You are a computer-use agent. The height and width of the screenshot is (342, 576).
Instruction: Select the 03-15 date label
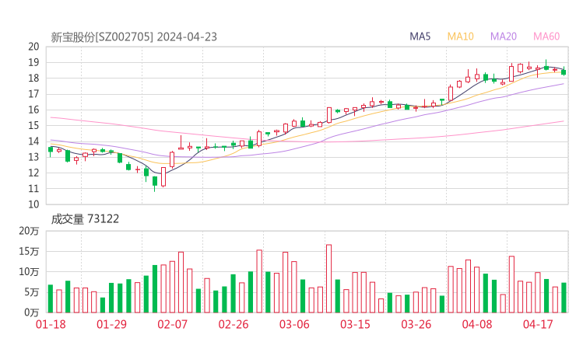[355, 324]
